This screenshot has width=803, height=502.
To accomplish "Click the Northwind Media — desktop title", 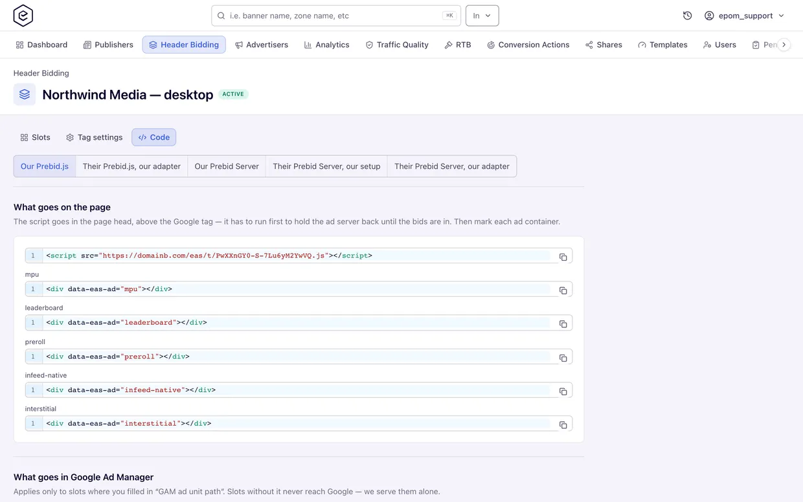I will click(128, 94).
